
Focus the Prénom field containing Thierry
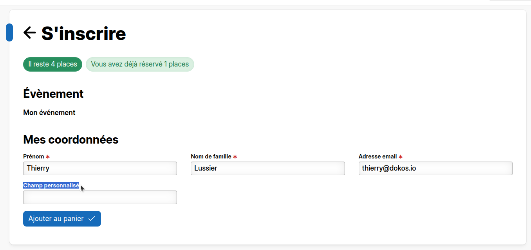pyautogui.click(x=100, y=169)
